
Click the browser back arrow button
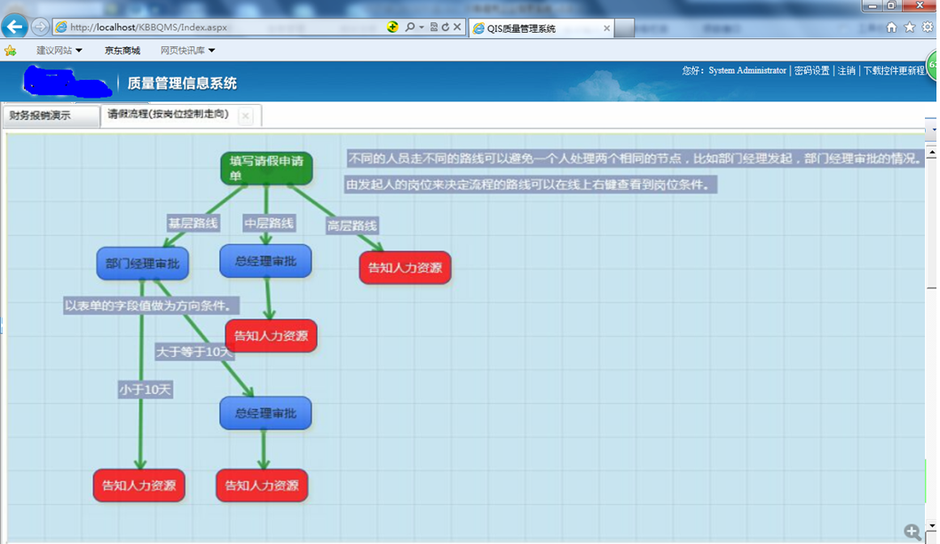pos(14,27)
